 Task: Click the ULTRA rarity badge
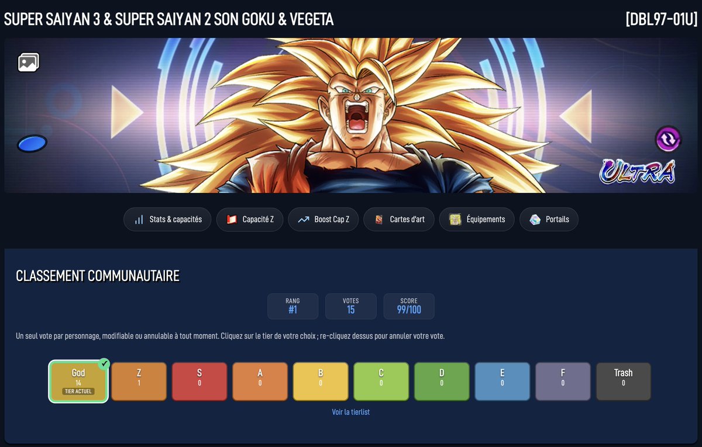point(638,172)
